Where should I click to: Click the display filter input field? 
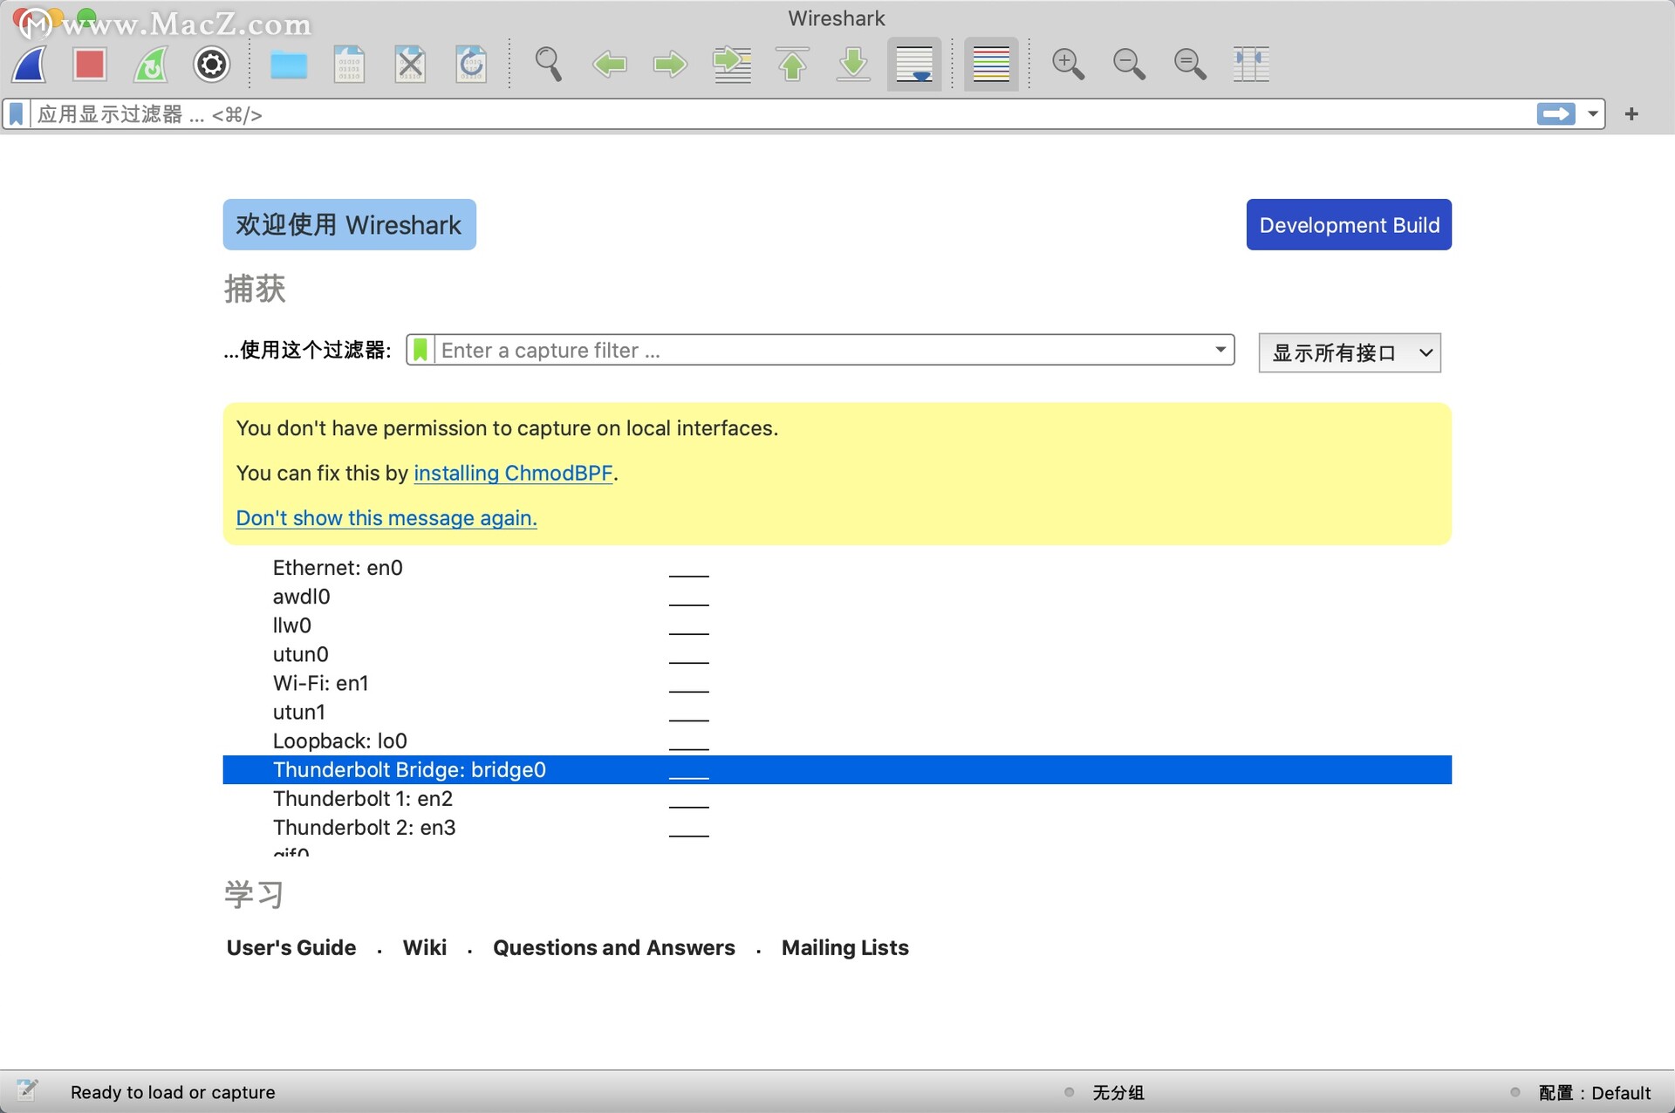tap(783, 114)
